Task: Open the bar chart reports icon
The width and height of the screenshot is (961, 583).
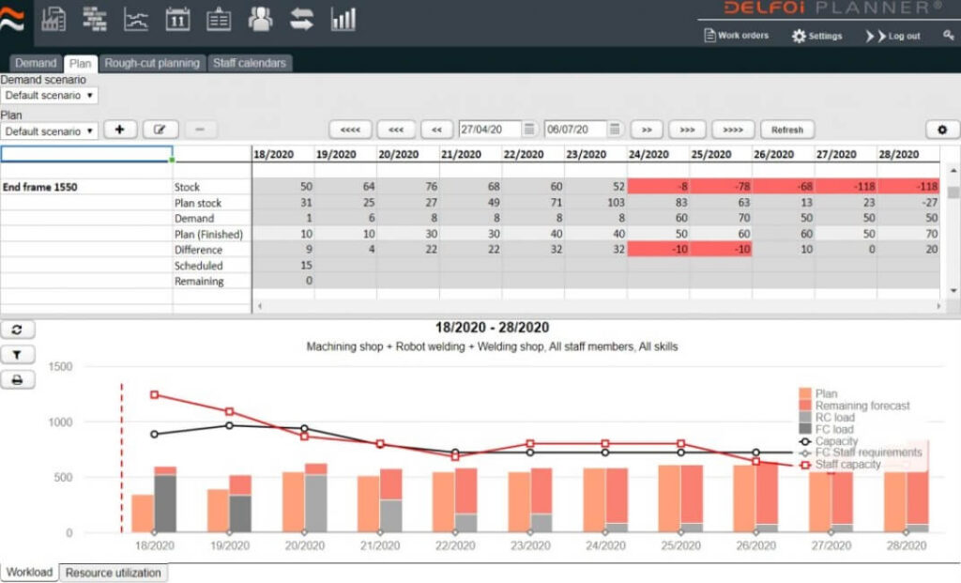Action: click(x=343, y=19)
